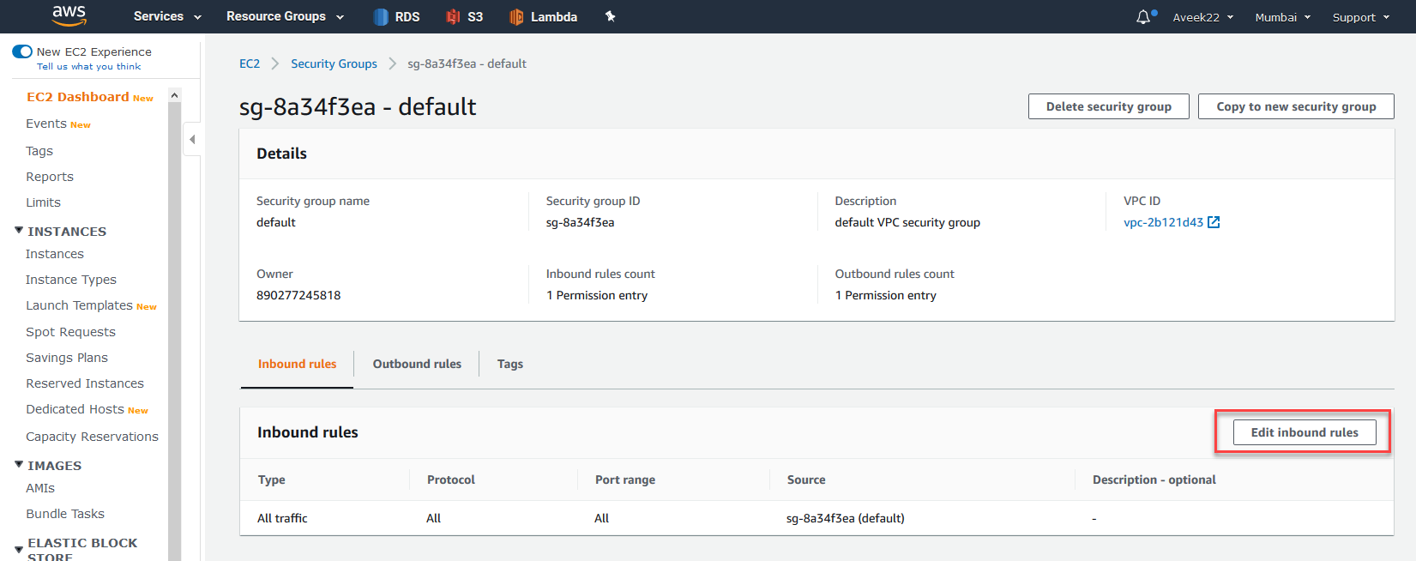Open the Resource Groups dropdown

[285, 16]
